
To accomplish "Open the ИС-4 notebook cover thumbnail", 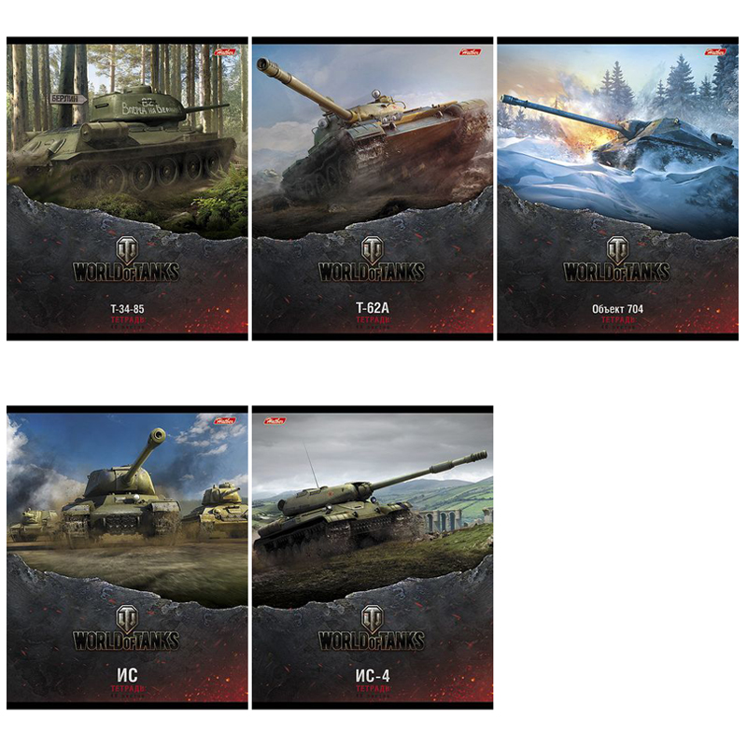I will pos(373,557).
